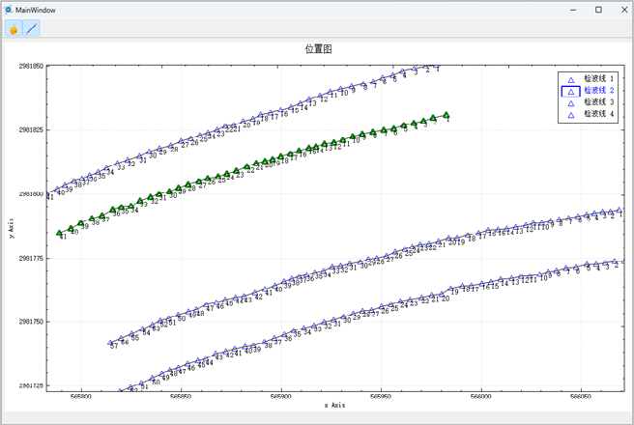
Task: Pick marker 57 at left end of third line
Action: click(112, 342)
